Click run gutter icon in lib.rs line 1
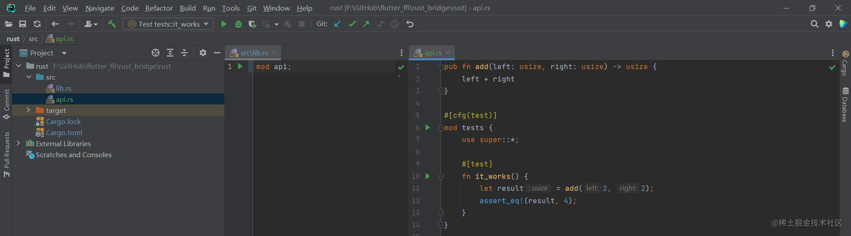 click(240, 66)
